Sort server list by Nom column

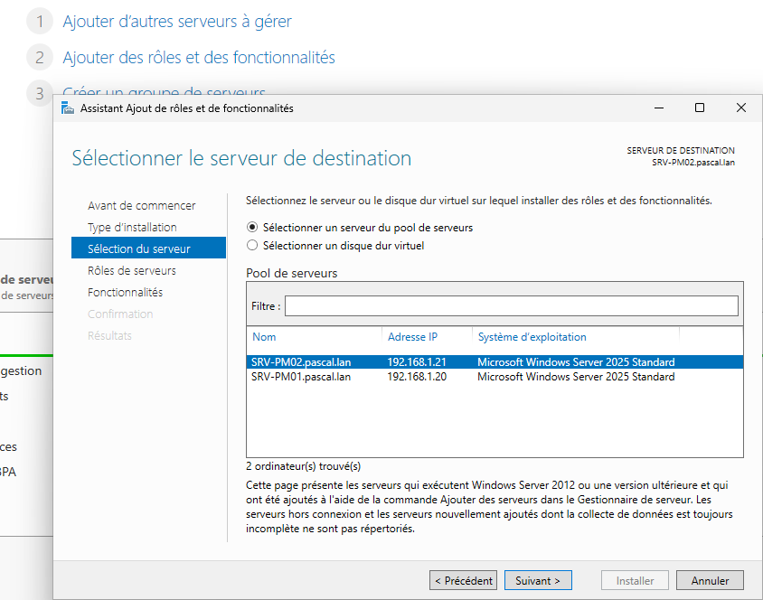coord(264,337)
